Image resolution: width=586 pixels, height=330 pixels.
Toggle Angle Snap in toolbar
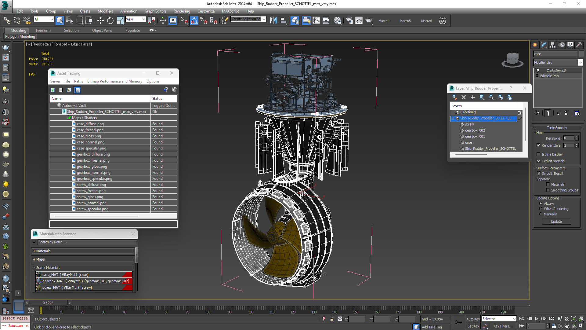(194, 20)
